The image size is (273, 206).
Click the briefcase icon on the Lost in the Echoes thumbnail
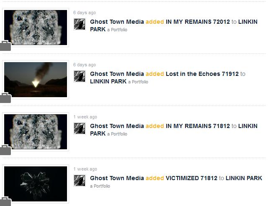5,98
